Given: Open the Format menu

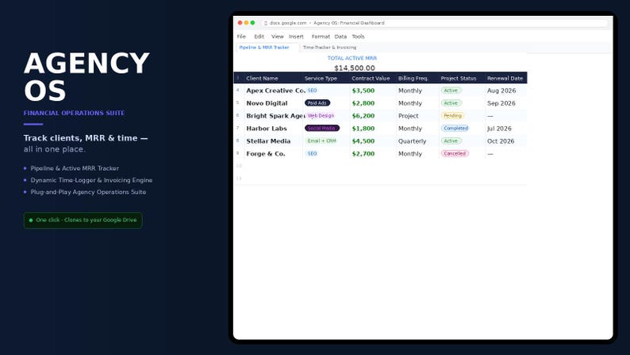Looking at the screenshot, I should pyautogui.click(x=321, y=37).
